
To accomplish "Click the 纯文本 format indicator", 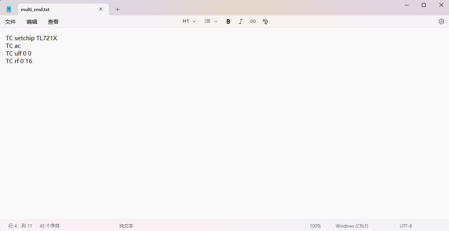I will point(126,226).
